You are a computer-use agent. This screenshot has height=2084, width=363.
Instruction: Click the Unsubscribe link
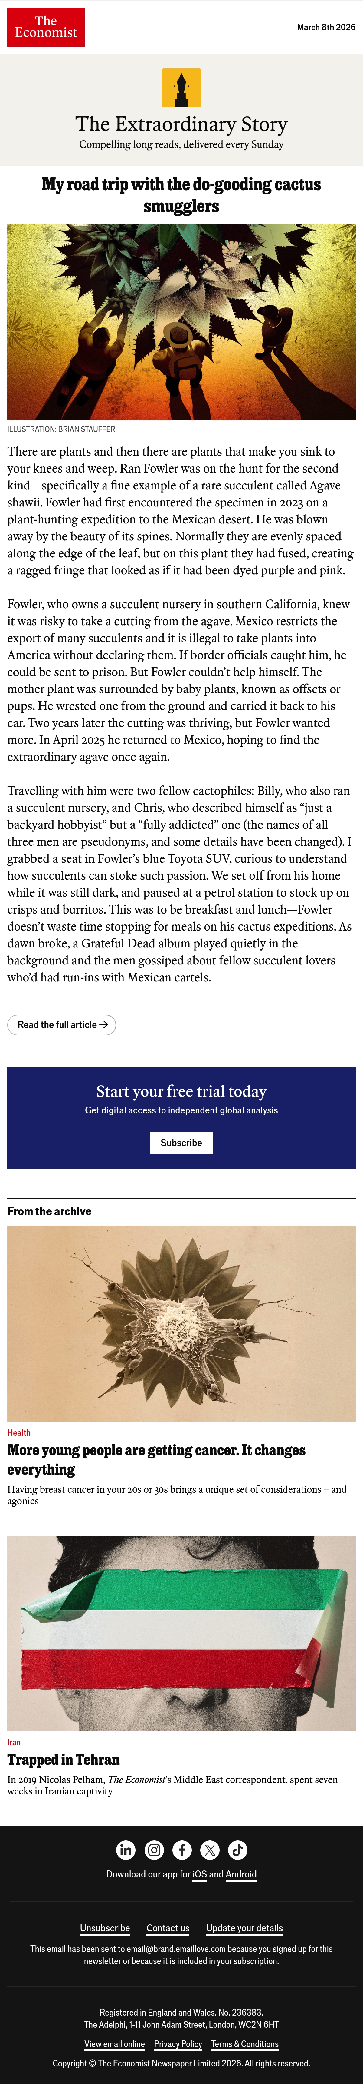pyautogui.click(x=105, y=1928)
